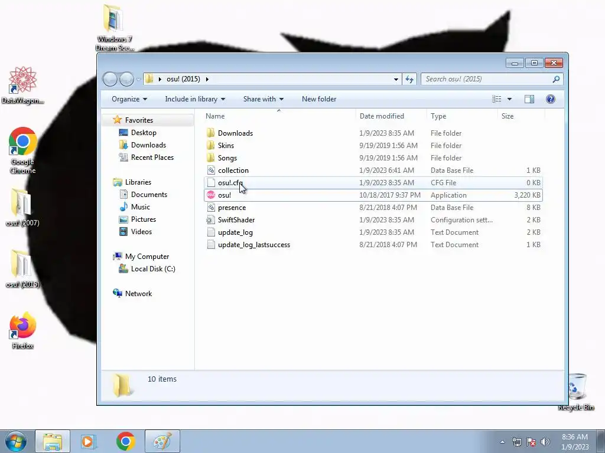Viewport: 605px width, 453px height.
Task: Click the Windows Start orb
Action: pyautogui.click(x=16, y=441)
